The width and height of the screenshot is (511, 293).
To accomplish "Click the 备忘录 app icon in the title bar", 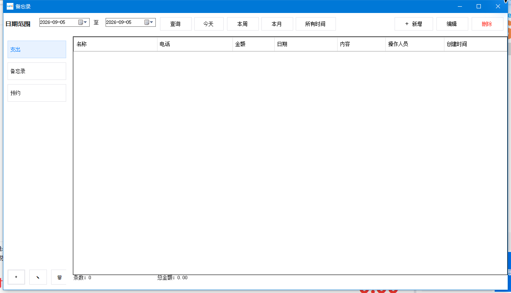I will pos(10,6).
